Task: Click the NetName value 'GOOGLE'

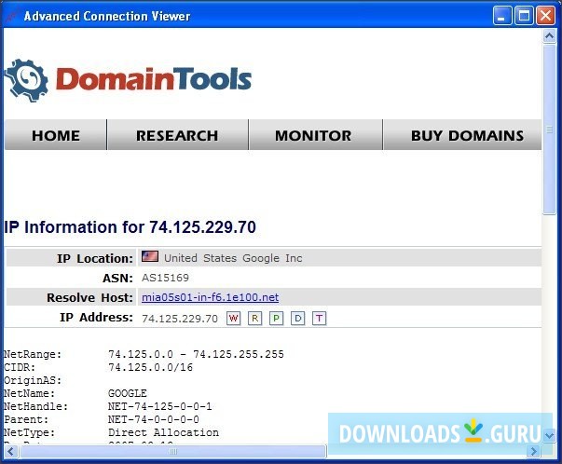Action: (128, 393)
